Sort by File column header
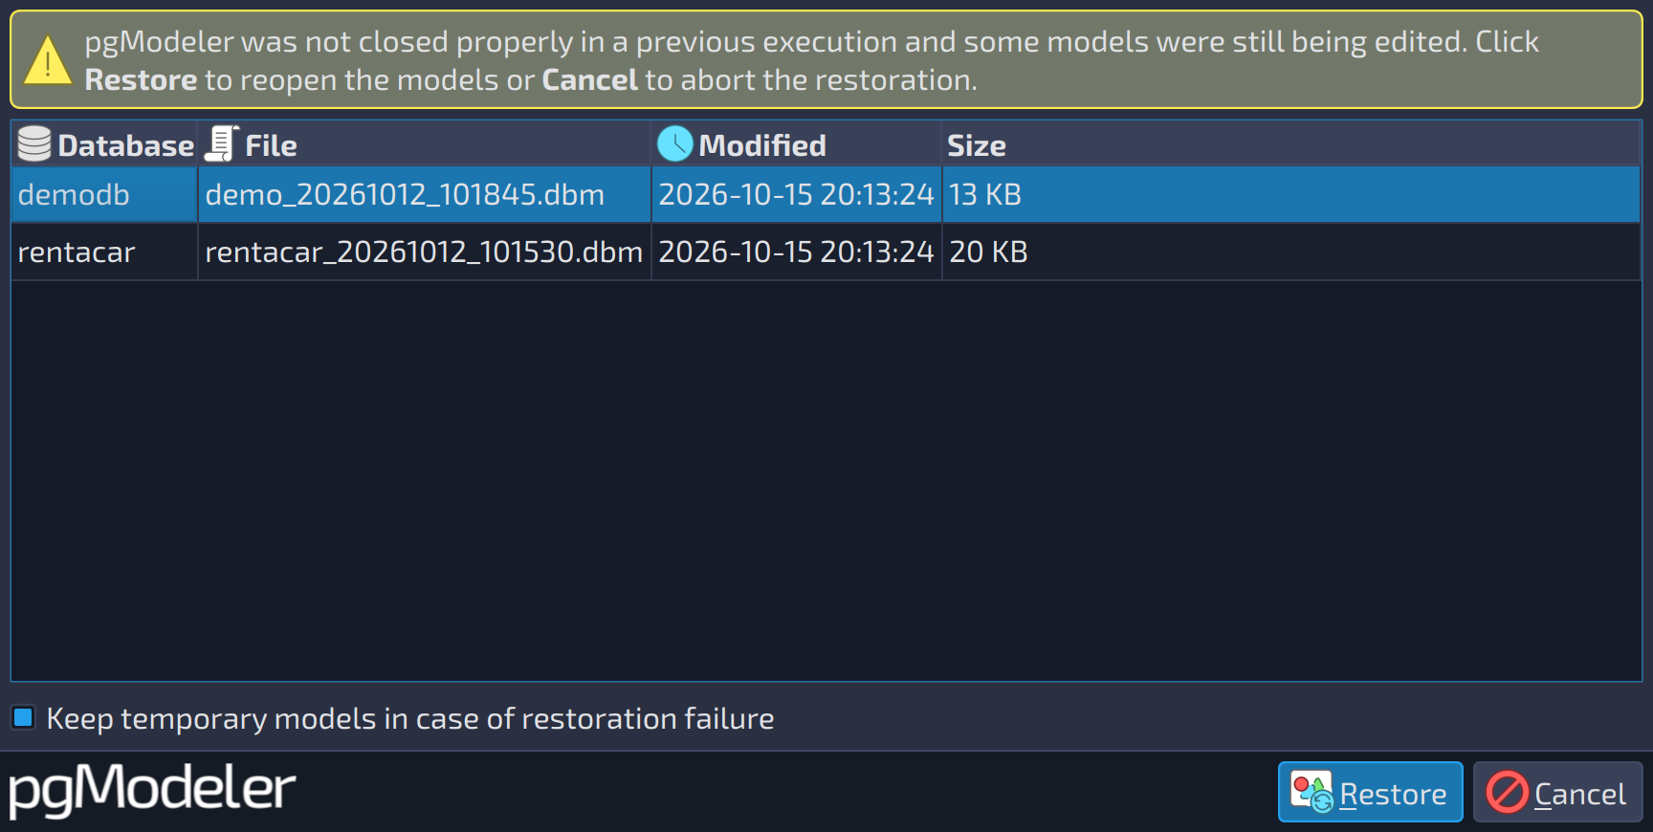Screen dimensions: 1653x832 point(424,143)
